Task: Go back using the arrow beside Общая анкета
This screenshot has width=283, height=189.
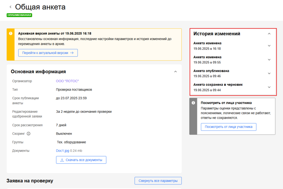Action: 10,7
